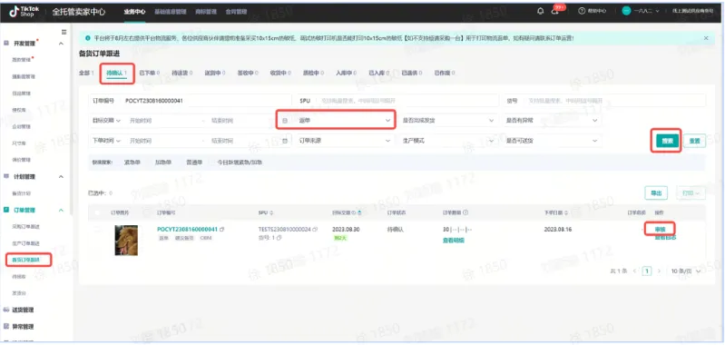This screenshot has width=725, height=345.
Task: Copy SPU TESTS230810000024 via copy icon
Action: tap(316, 230)
